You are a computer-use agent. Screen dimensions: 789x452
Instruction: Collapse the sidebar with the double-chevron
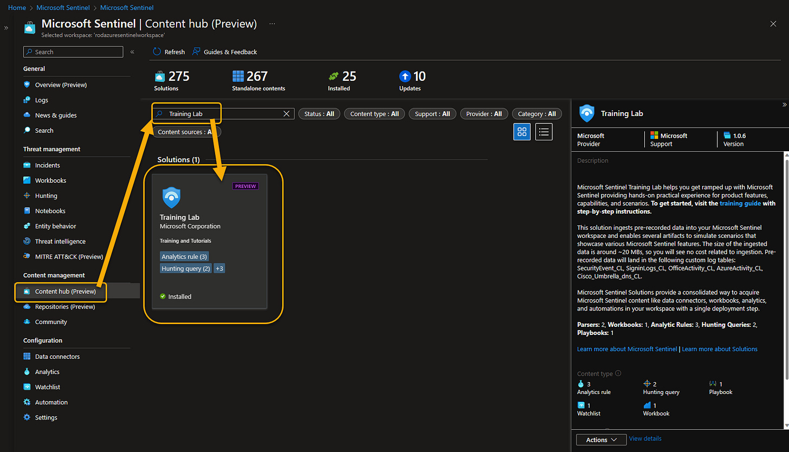(x=132, y=52)
